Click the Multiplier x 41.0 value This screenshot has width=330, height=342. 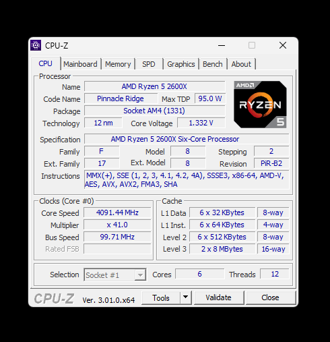click(x=117, y=225)
